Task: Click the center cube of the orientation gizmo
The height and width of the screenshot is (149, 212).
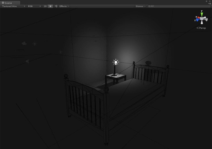Action: (202, 18)
